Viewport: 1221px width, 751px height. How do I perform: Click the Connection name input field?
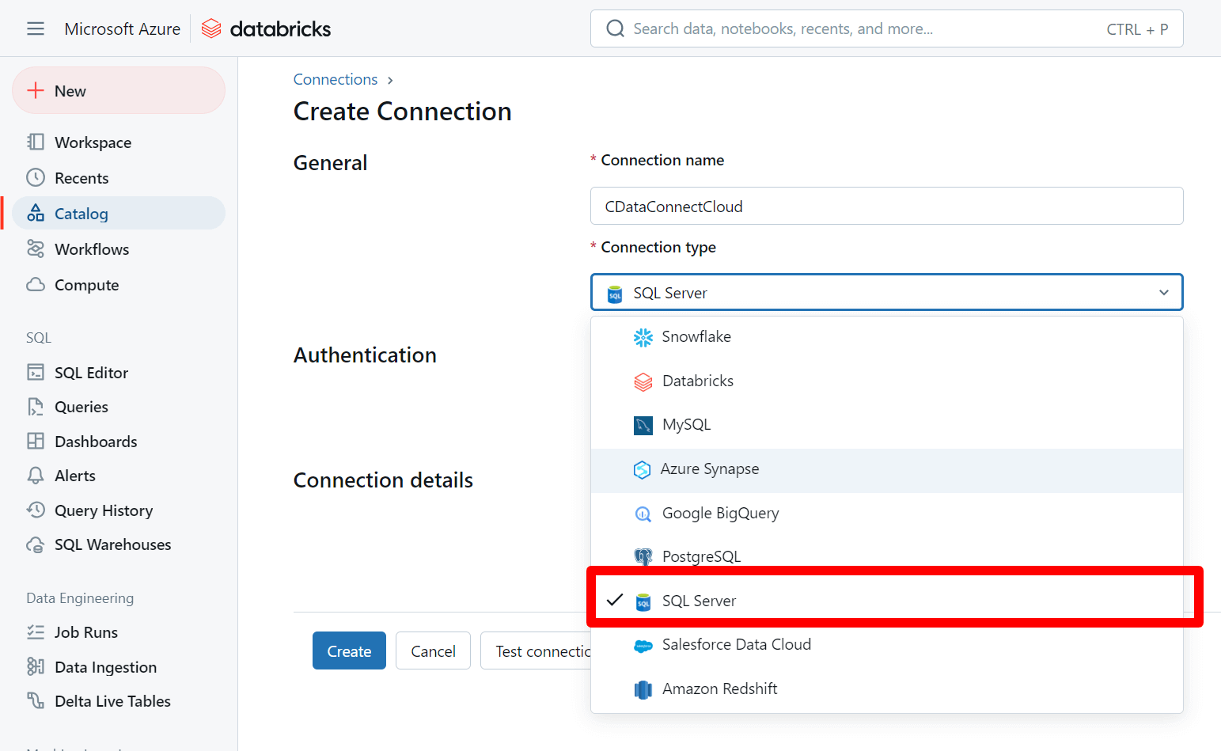886,206
